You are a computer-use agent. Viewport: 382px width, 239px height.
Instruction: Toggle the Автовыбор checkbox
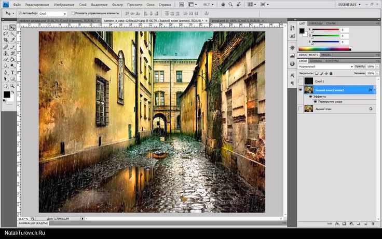coord(20,13)
